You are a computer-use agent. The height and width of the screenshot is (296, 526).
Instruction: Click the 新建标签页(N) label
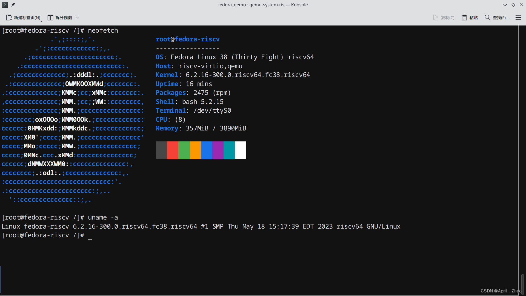27,18
